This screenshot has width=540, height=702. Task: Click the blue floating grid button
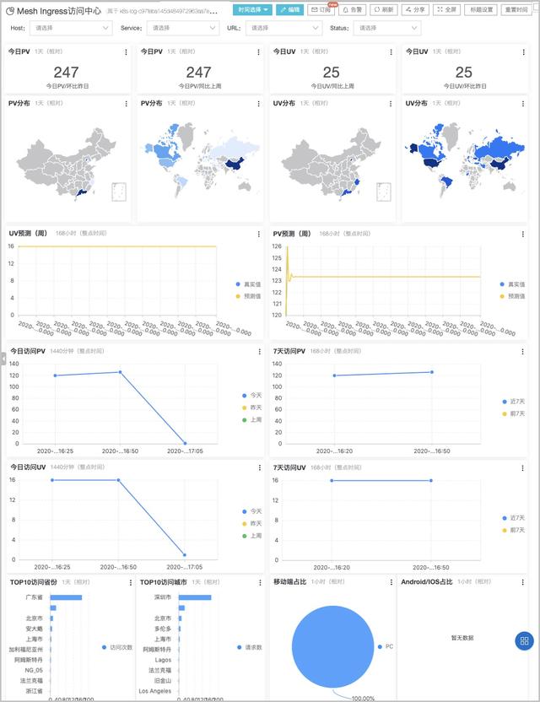pyautogui.click(x=524, y=641)
